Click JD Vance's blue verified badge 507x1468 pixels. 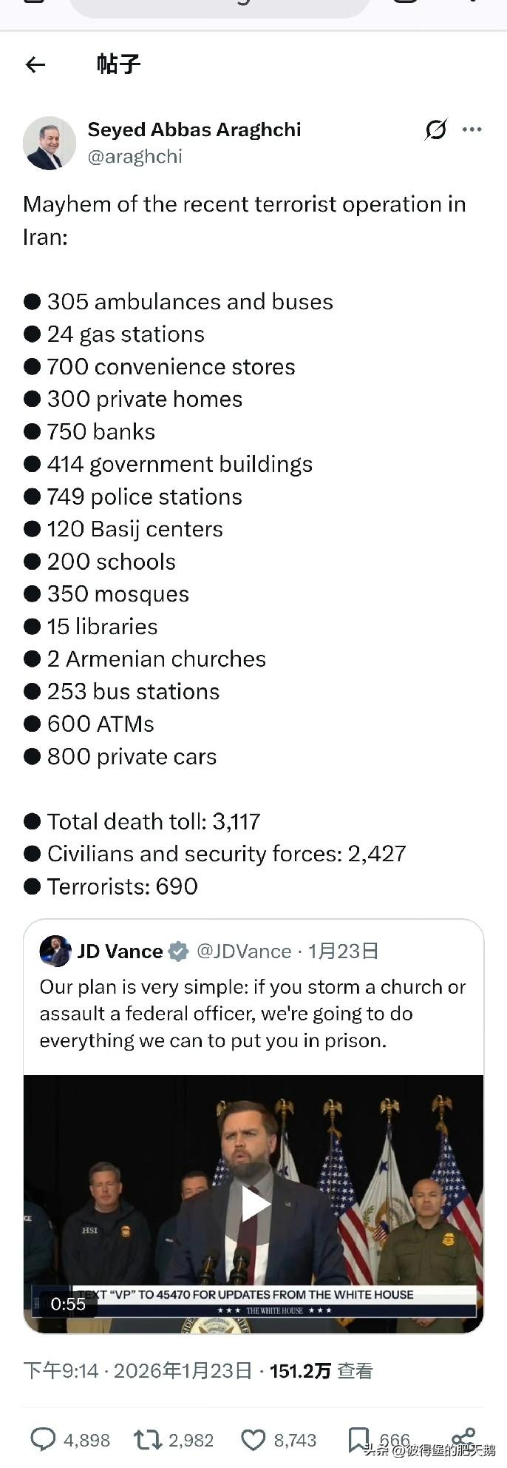pos(178,951)
